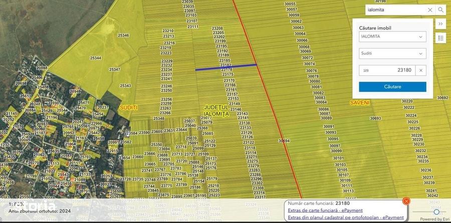This screenshot has height=223, width=451.
Task: Adjust the map zoom slider handle
Action: [x=436, y=212]
